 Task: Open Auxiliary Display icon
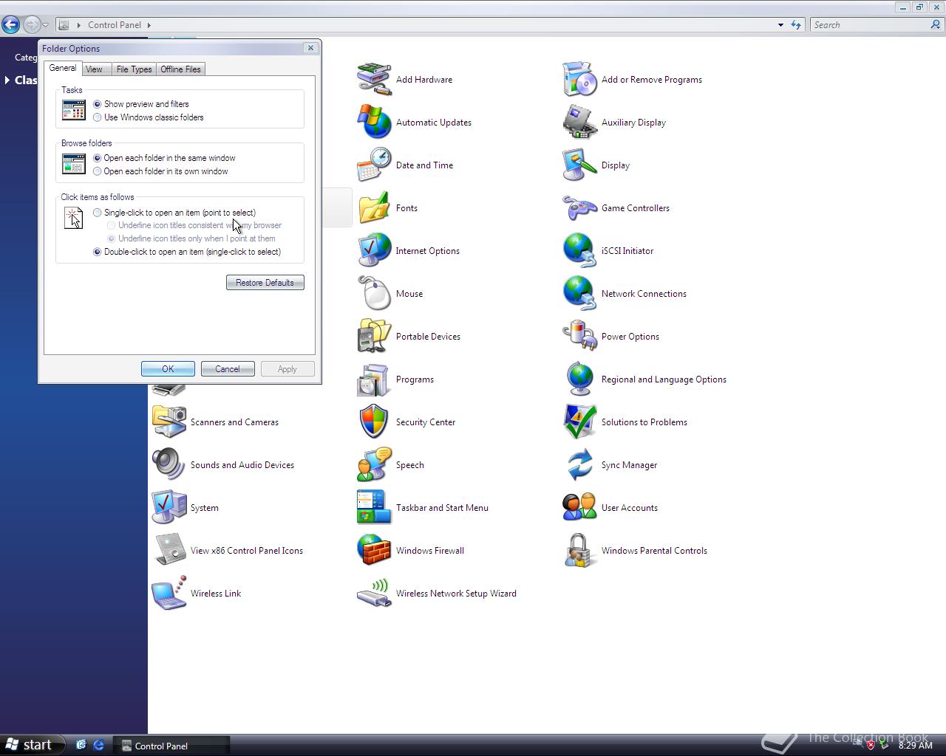[x=579, y=123]
